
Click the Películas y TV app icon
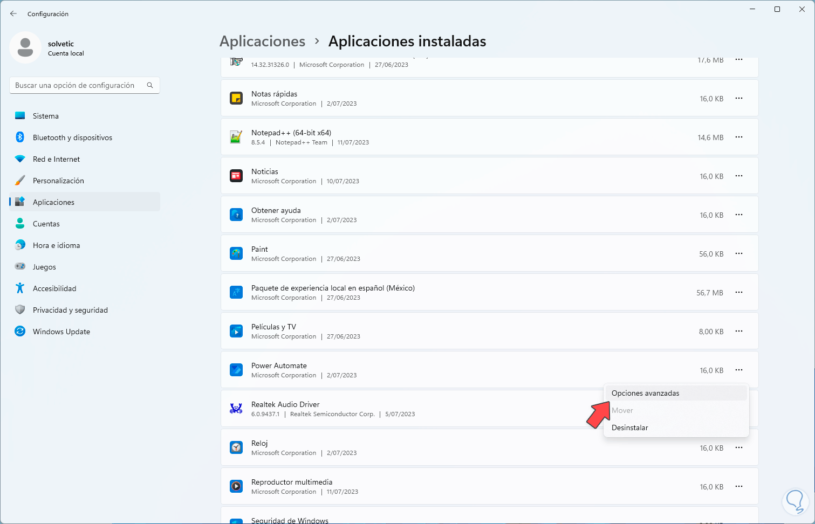[x=236, y=331]
